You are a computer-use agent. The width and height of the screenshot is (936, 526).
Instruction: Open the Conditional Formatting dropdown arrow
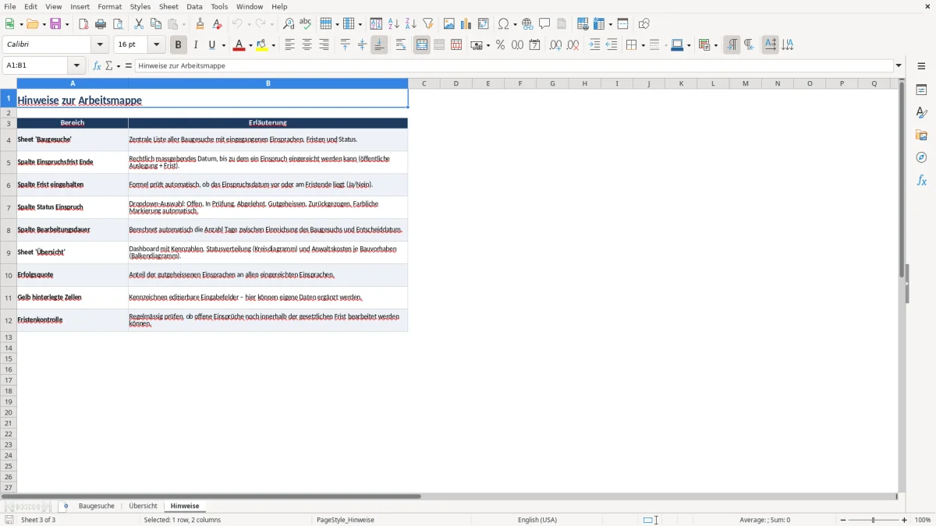click(x=715, y=45)
